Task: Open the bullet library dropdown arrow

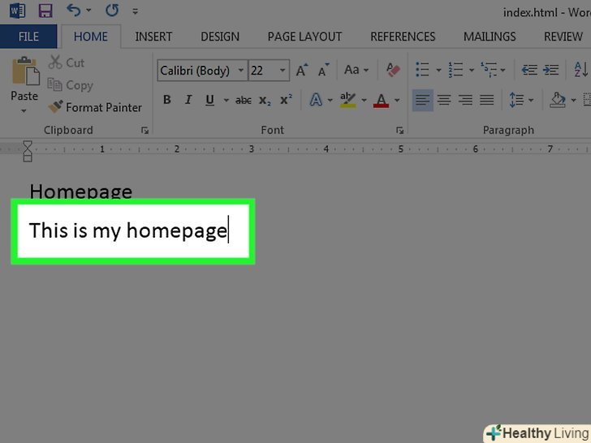Action: click(x=438, y=70)
